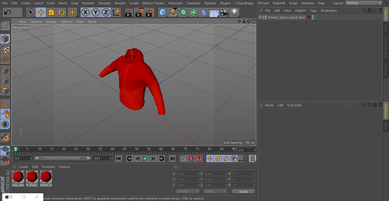Click the X position 0 cm field
This screenshot has height=201, width=389.
(188, 174)
